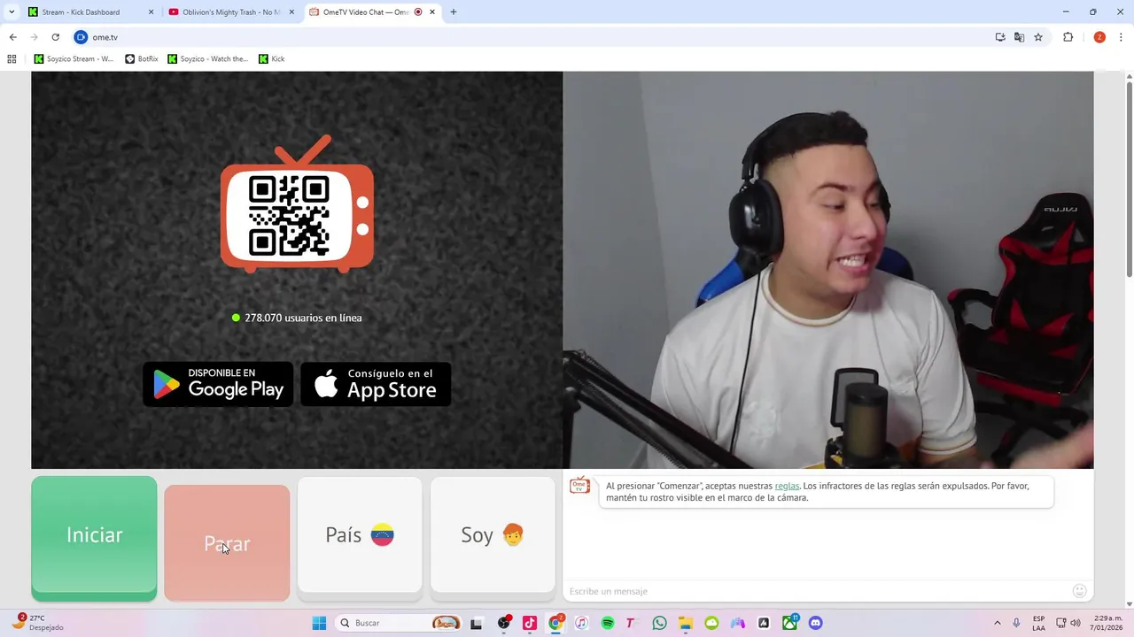Click the taskbar Buscar search box
This screenshot has height=637, width=1134.
[399, 623]
